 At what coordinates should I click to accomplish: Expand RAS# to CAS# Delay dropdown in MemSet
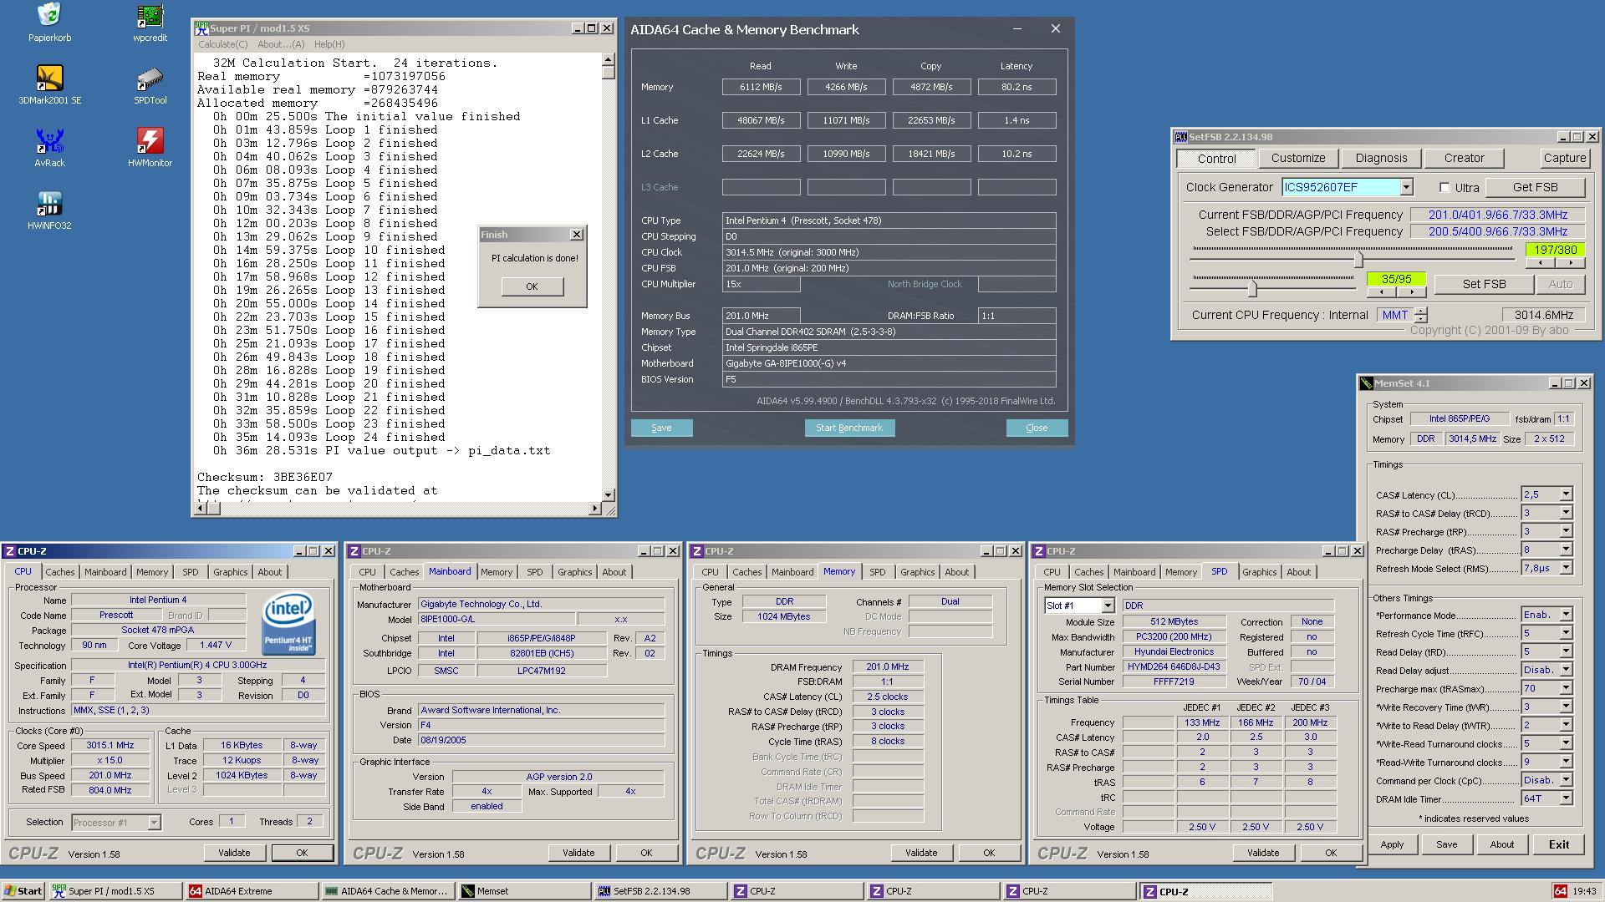click(x=1566, y=513)
